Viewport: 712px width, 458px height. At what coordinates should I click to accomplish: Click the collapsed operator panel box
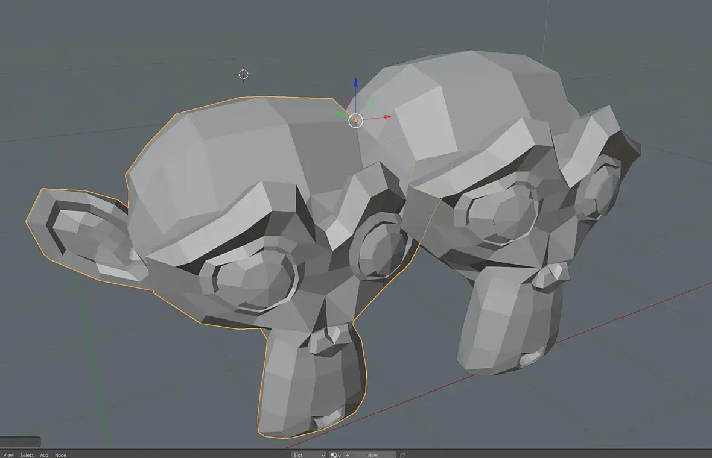click(x=20, y=441)
